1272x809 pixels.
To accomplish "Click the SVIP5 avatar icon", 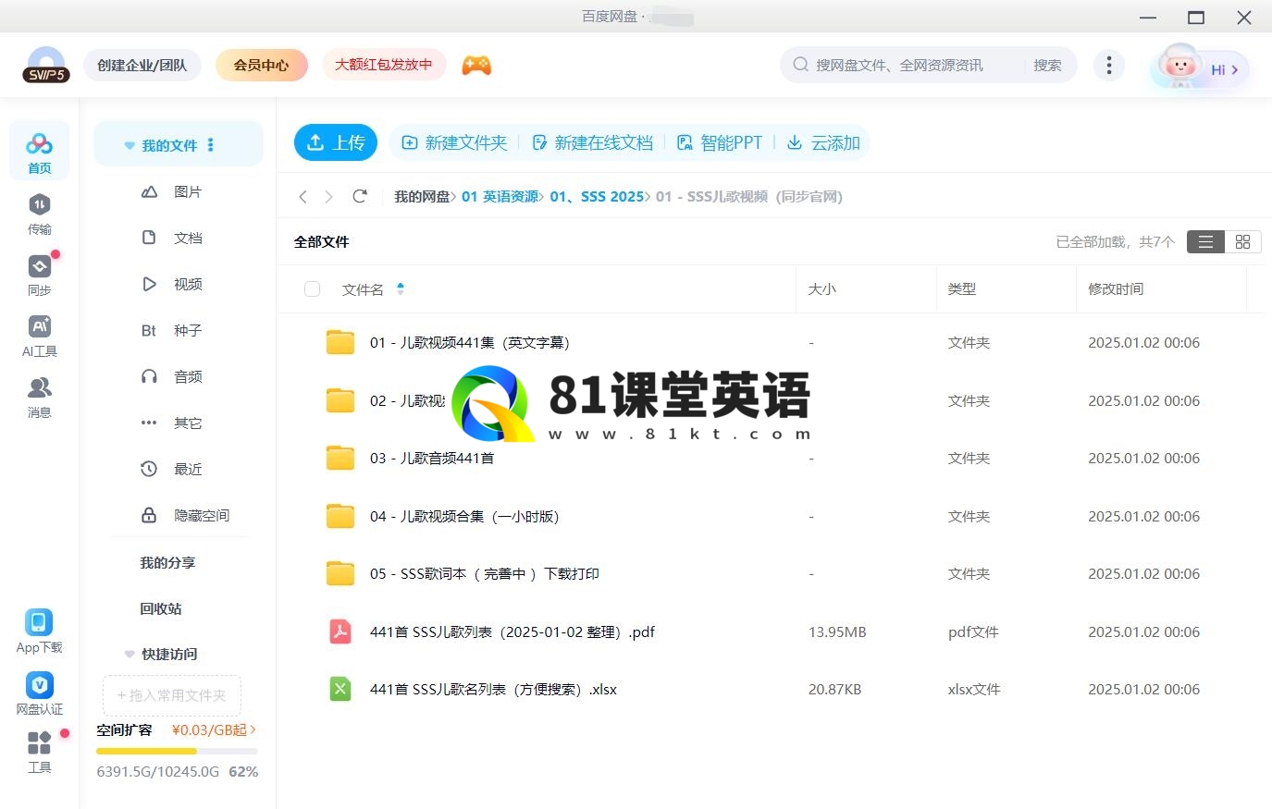I will pyautogui.click(x=46, y=66).
